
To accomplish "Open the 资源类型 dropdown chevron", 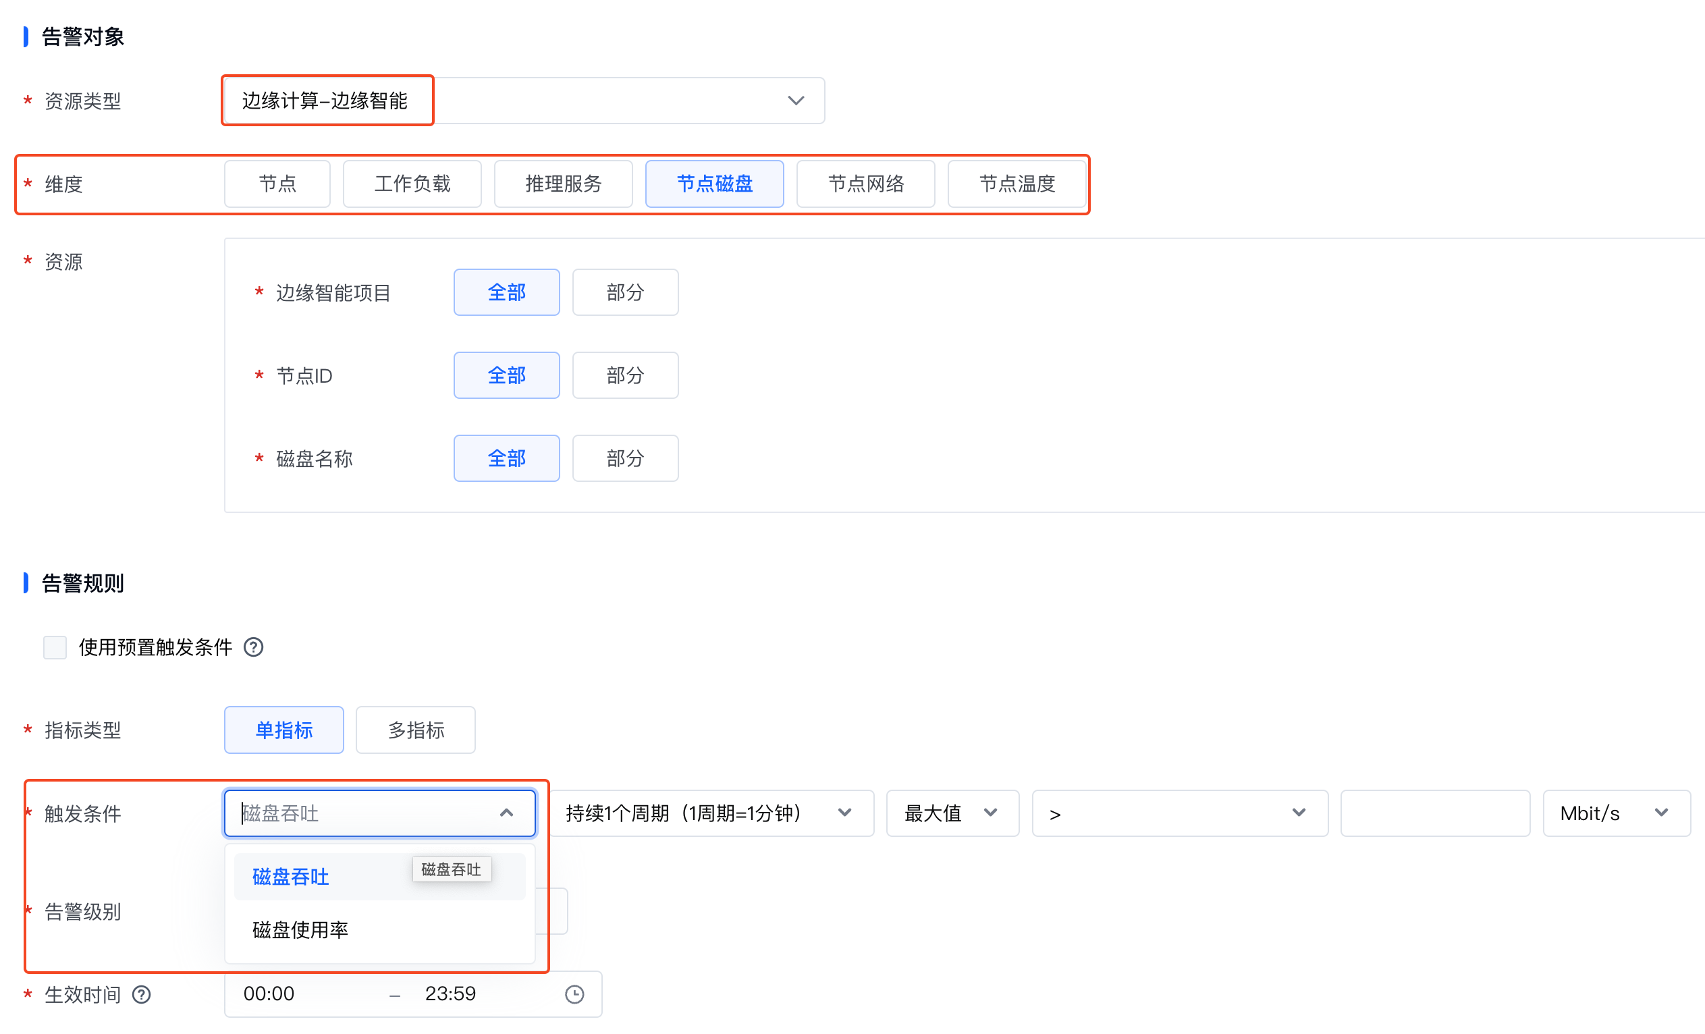I will coord(796,101).
